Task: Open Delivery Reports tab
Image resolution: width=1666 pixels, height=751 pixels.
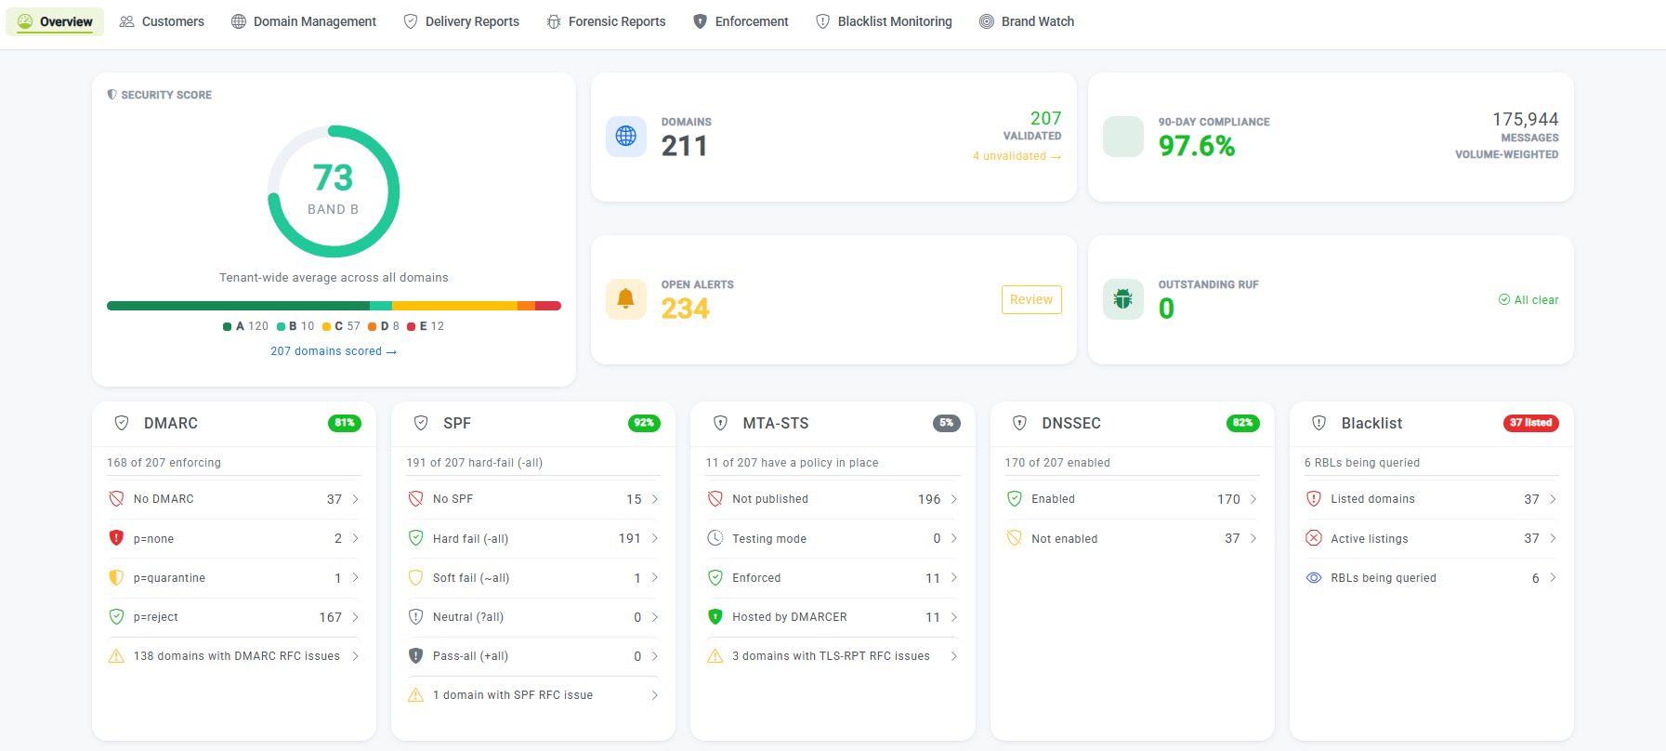Action: 462,21
